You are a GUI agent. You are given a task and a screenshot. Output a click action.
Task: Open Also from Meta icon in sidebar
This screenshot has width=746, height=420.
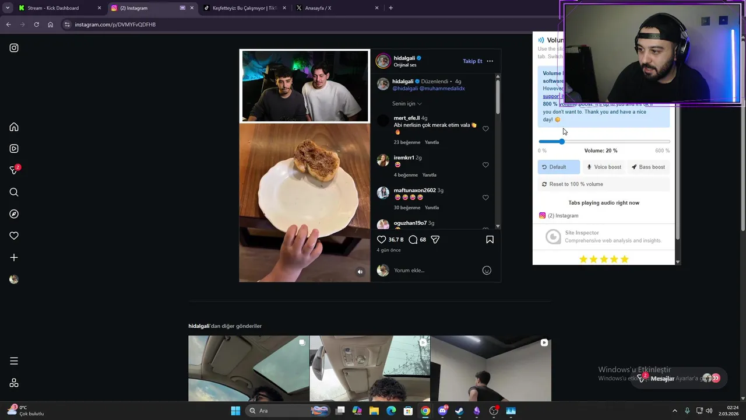14,383
